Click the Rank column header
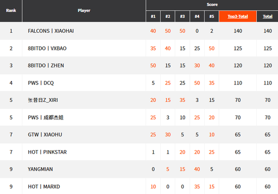The width and height of the screenshot is (278, 194). pos(11,11)
